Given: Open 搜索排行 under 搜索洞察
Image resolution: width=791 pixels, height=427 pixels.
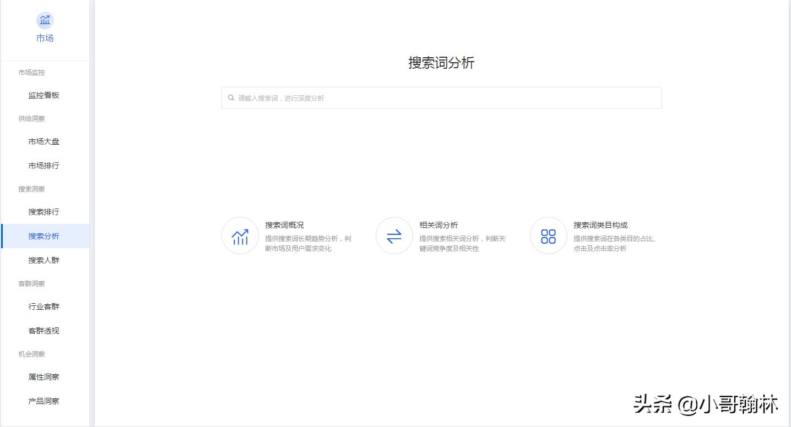Looking at the screenshot, I should point(43,212).
